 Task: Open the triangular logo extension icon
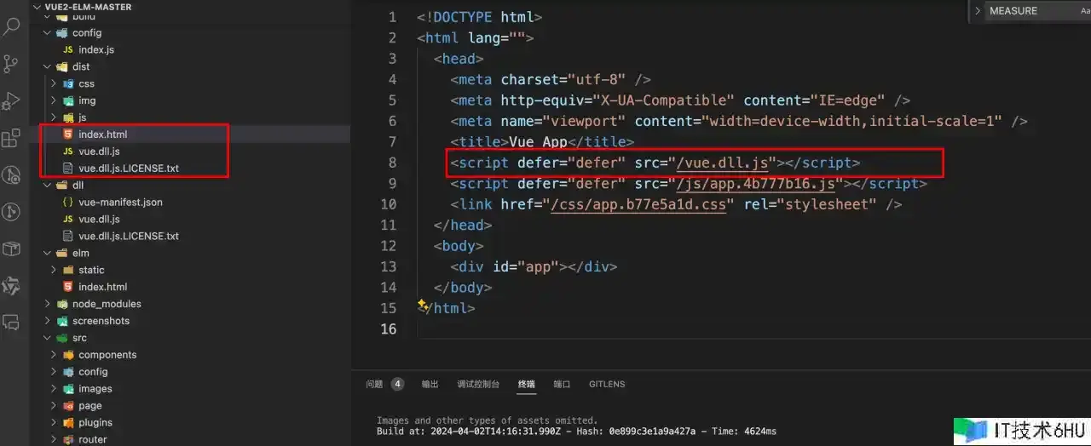click(x=11, y=286)
